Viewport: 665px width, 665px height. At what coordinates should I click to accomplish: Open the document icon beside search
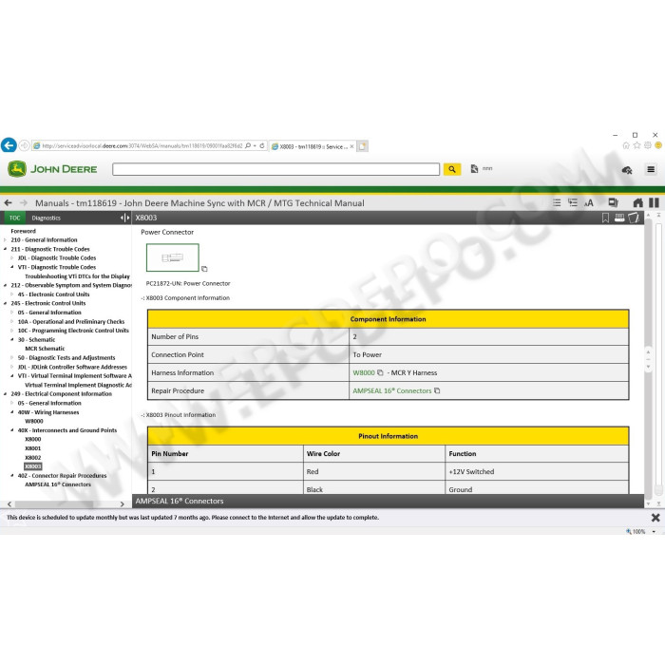pos(474,169)
